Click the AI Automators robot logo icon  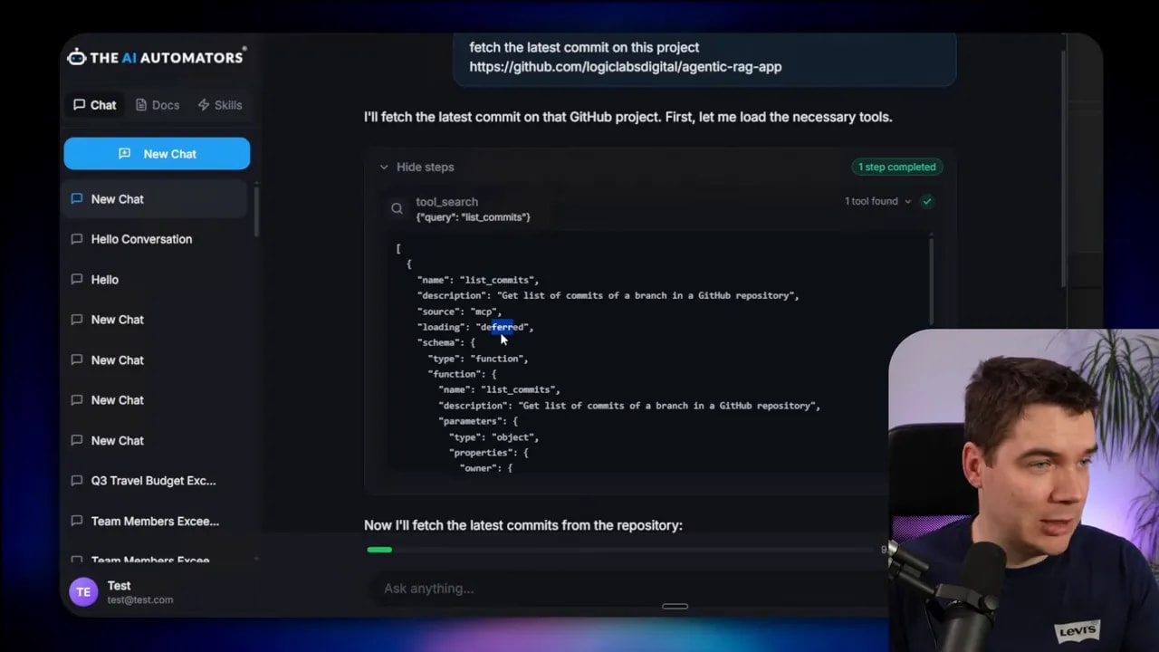(x=76, y=57)
